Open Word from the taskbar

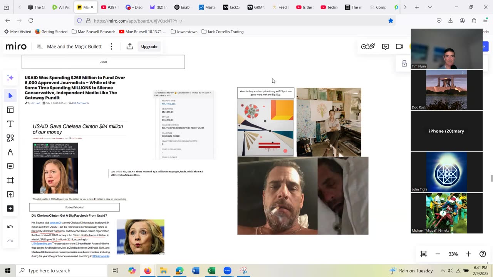195,271
